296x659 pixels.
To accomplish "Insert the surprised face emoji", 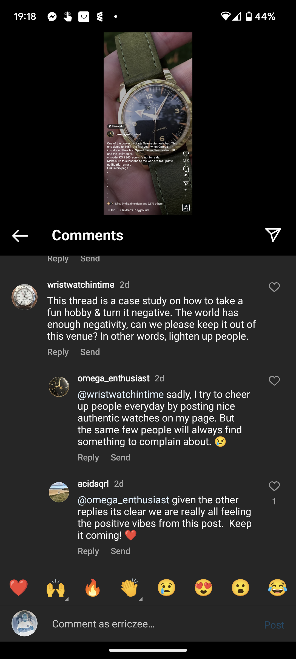I will 241,588.
